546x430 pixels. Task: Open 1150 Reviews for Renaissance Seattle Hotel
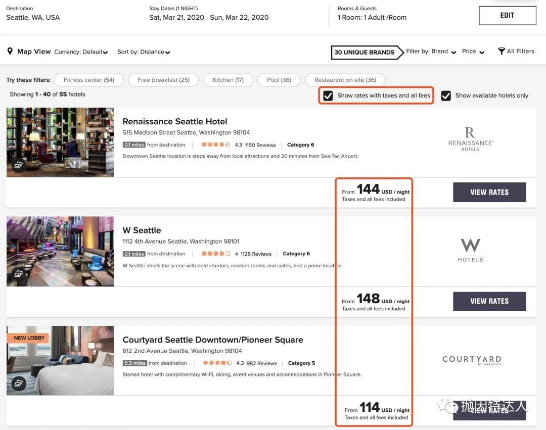pyautogui.click(x=260, y=145)
